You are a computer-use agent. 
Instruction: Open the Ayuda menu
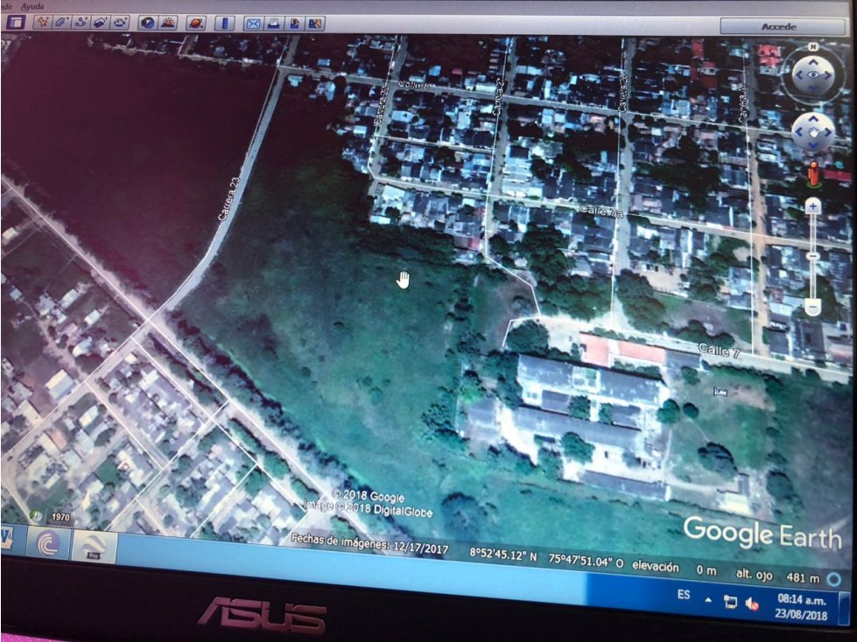[32, 6]
